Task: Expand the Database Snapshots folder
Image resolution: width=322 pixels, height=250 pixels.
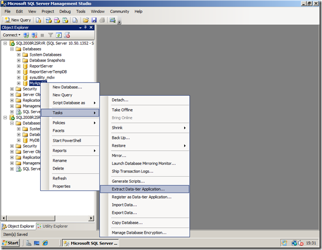Action: [19, 60]
